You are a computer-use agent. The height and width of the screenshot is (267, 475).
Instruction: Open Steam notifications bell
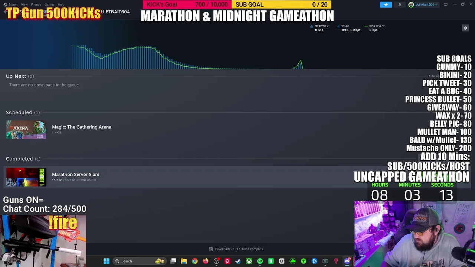(x=400, y=4)
